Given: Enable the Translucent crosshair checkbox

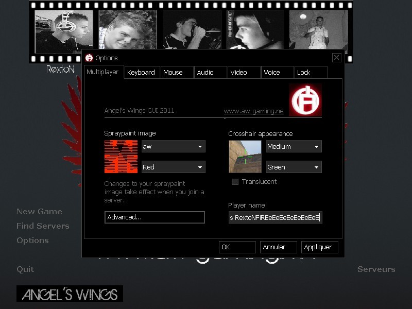Looking at the screenshot, I should click(x=235, y=182).
